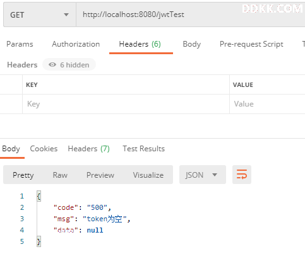Switch to the Params tab
This screenshot has height=254, width=305.
point(20,44)
